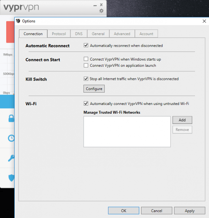Click the shield icon in VyprVPN sidebar
Viewport: 209px width, 218px height.
click(x=11, y=177)
